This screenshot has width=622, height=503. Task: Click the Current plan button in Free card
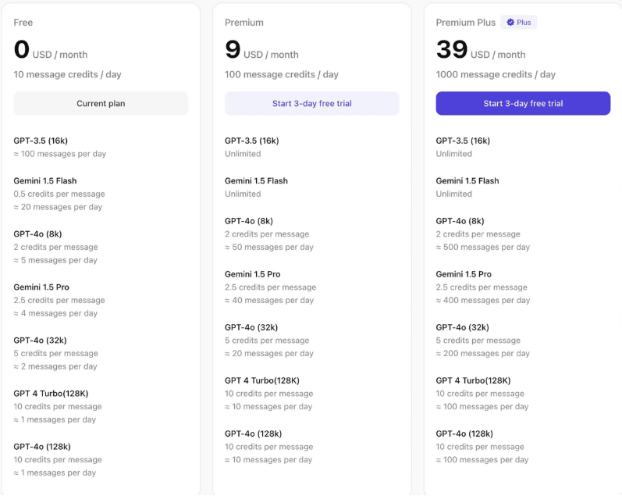[101, 103]
